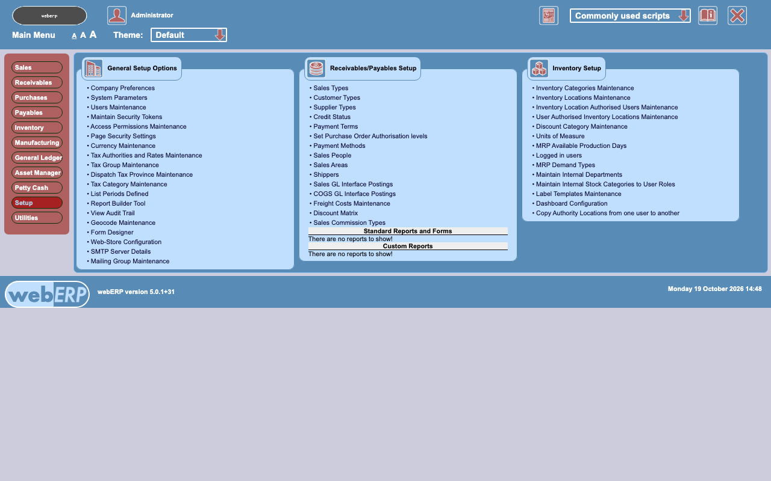The height and width of the screenshot is (481, 771).
Task: Open Sales Commission Types link
Action: tap(349, 222)
